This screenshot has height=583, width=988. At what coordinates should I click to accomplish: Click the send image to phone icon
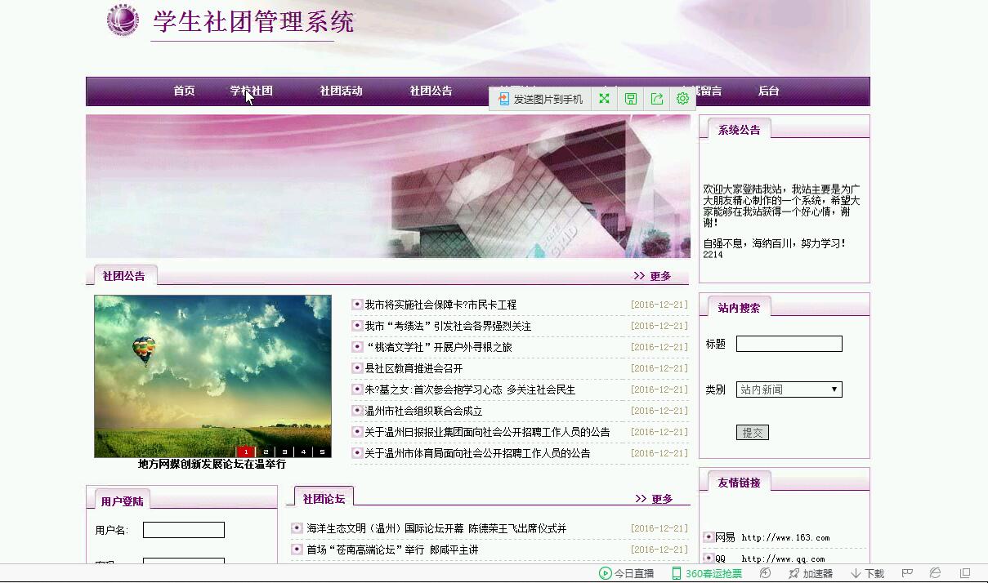pos(503,99)
